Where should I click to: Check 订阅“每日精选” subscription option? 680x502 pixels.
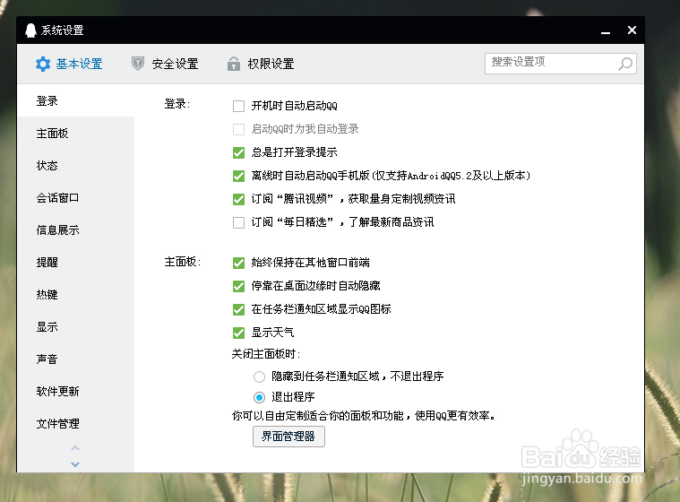pyautogui.click(x=238, y=222)
